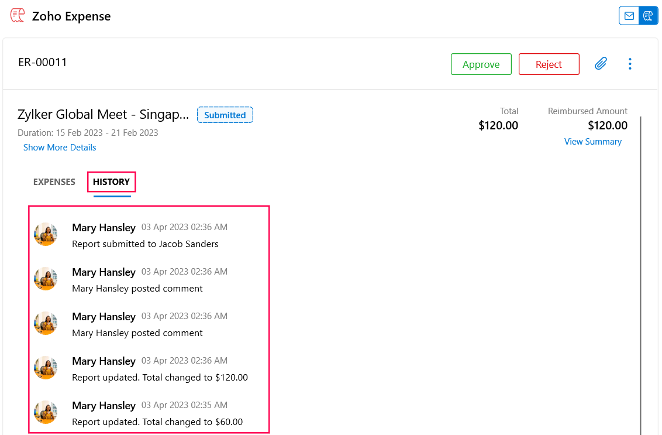Click 'Report submitted to Jacob Sanders' entry
662x435 pixels.
(x=145, y=244)
